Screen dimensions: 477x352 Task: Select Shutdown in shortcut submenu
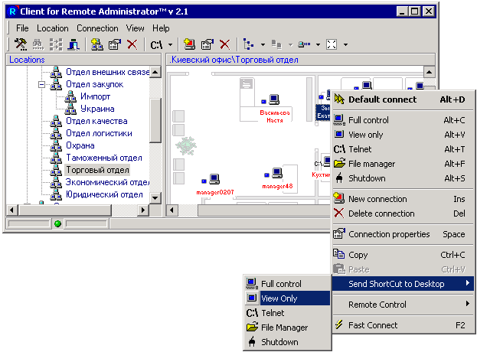point(287,342)
